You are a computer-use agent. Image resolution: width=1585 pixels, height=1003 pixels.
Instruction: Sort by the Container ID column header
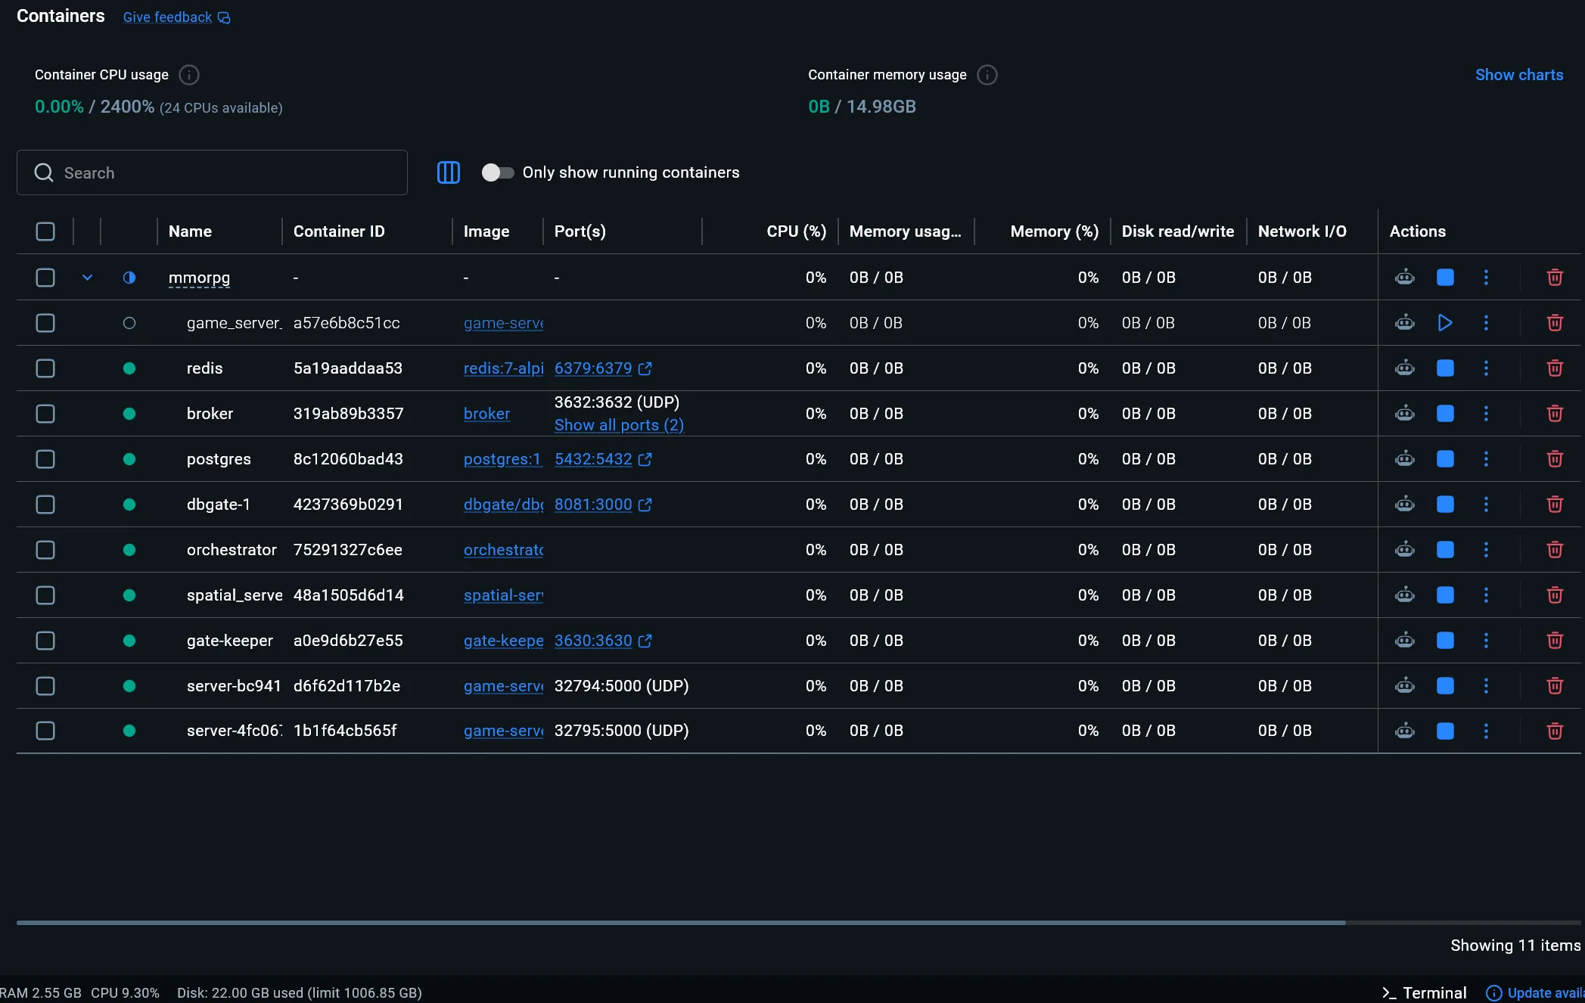(339, 231)
